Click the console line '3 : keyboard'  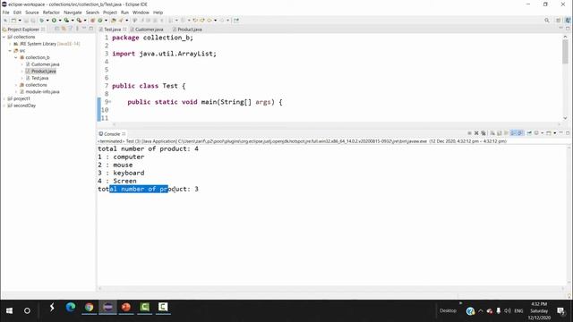tap(121, 173)
